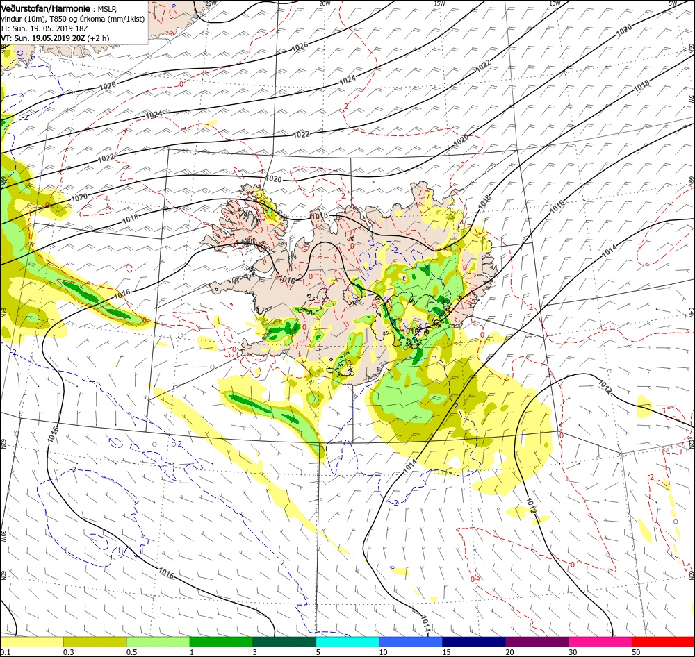Select the "VT: Sun. 19.05.2019 20Z (+2 h)" line

[x=55, y=38]
